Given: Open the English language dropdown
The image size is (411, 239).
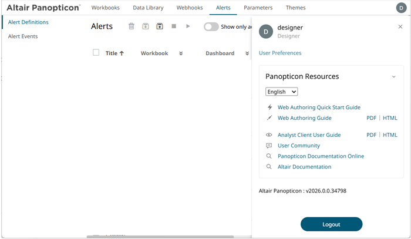Looking at the screenshot, I should (x=282, y=92).
